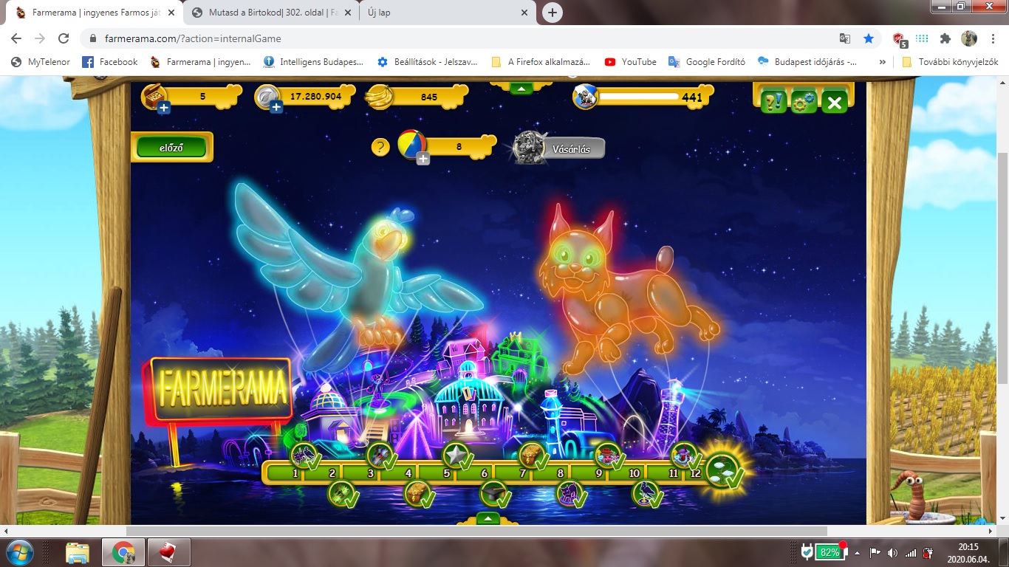Reload the current page

[x=64, y=38]
